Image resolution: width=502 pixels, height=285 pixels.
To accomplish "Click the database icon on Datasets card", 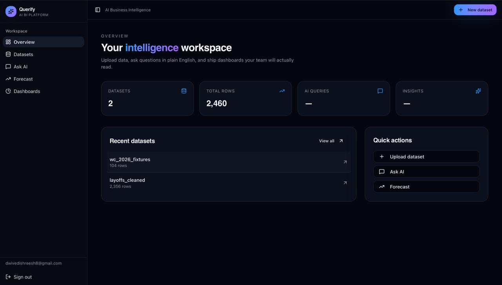I will click(x=184, y=91).
